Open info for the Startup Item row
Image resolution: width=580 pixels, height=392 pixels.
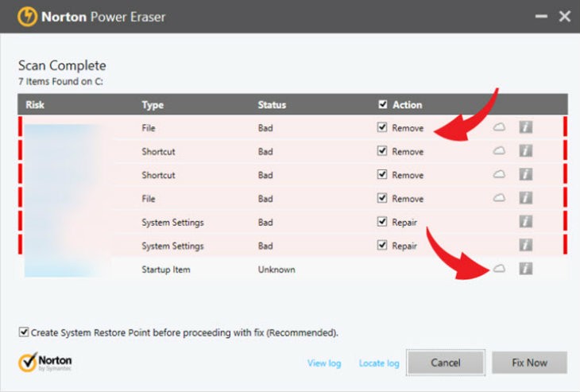pyautogui.click(x=526, y=269)
